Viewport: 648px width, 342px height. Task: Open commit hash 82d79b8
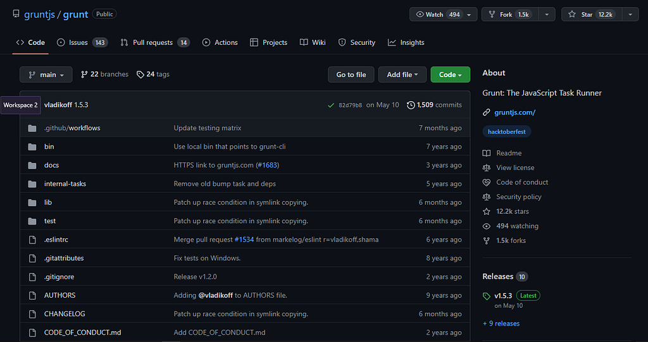click(350, 106)
